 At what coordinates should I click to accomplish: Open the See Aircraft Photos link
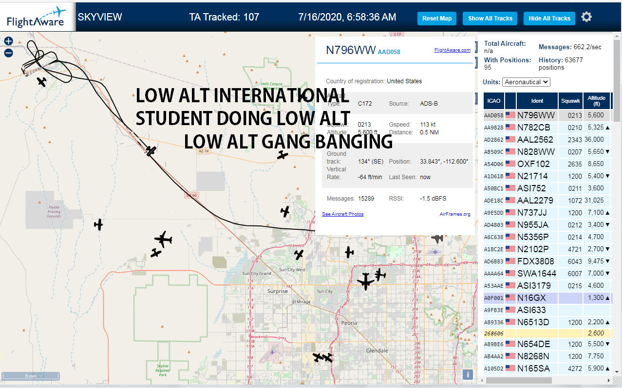(343, 214)
